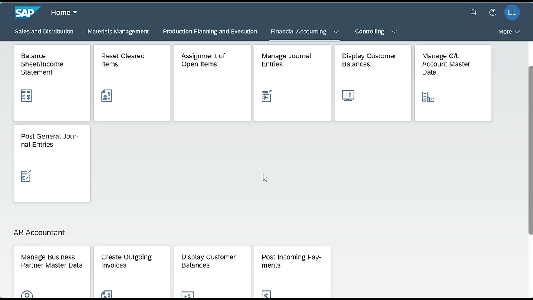Switch to Materials Management tab
The image size is (533, 300).
coord(118,31)
